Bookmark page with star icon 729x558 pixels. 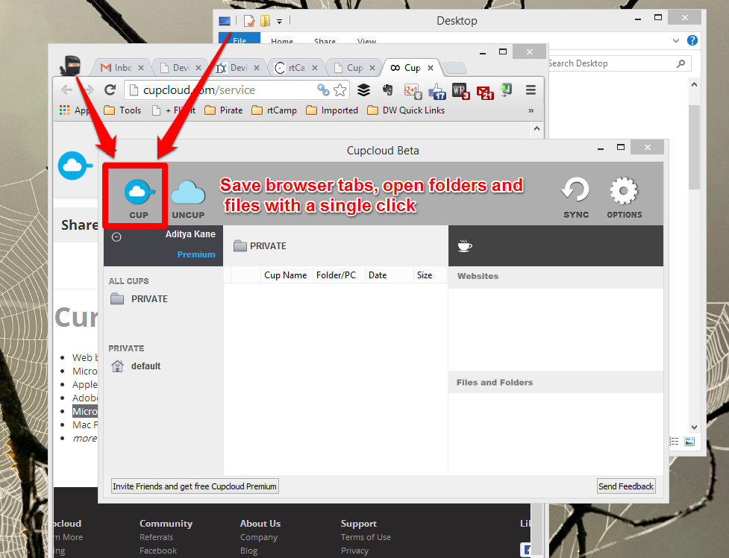click(x=340, y=90)
